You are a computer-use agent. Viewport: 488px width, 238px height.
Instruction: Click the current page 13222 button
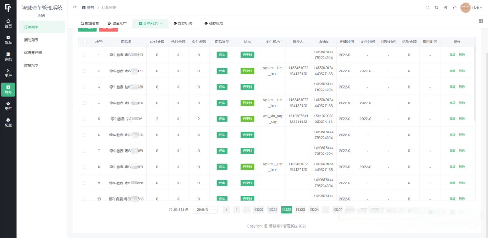(286, 210)
